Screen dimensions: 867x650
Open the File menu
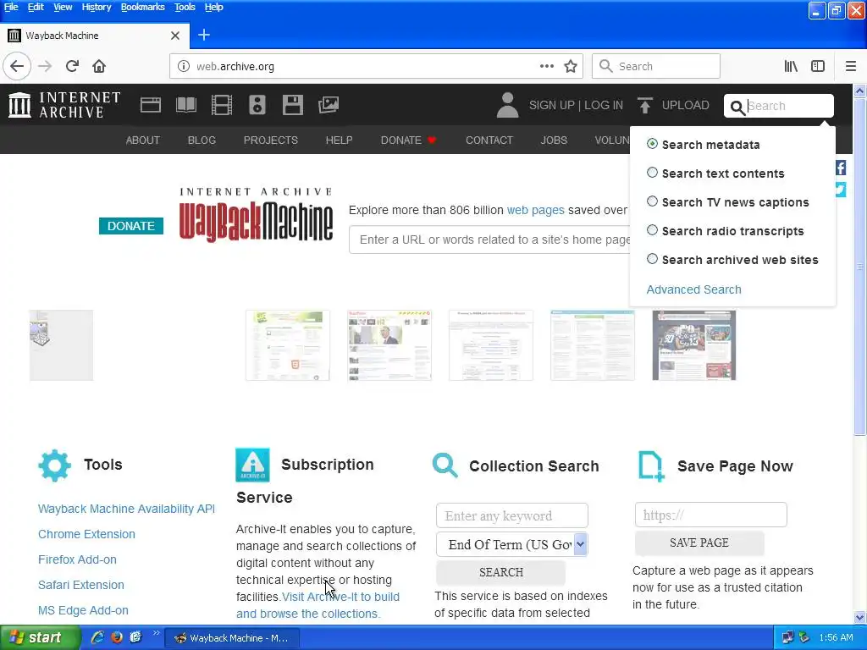tap(10, 7)
